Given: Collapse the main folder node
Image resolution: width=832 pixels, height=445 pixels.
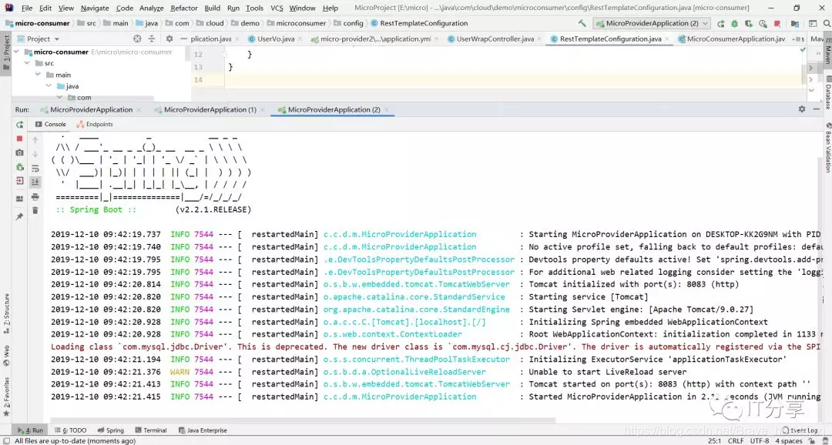Looking at the screenshot, I should coord(39,74).
